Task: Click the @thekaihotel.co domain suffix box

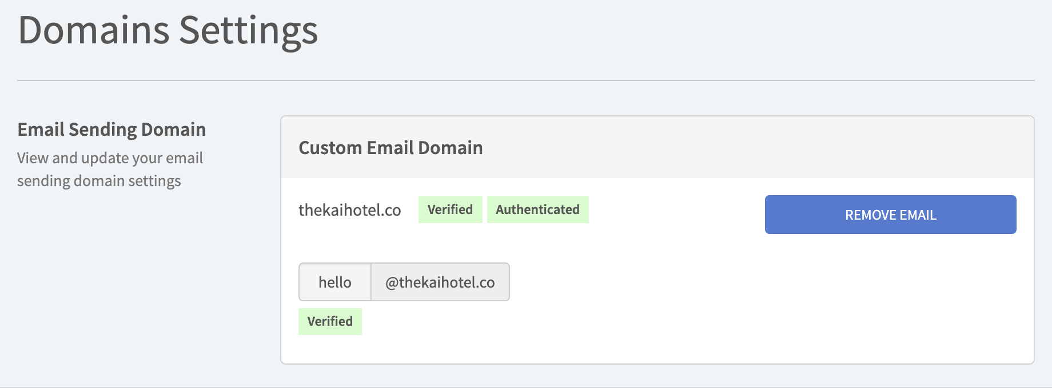Action: coord(440,282)
